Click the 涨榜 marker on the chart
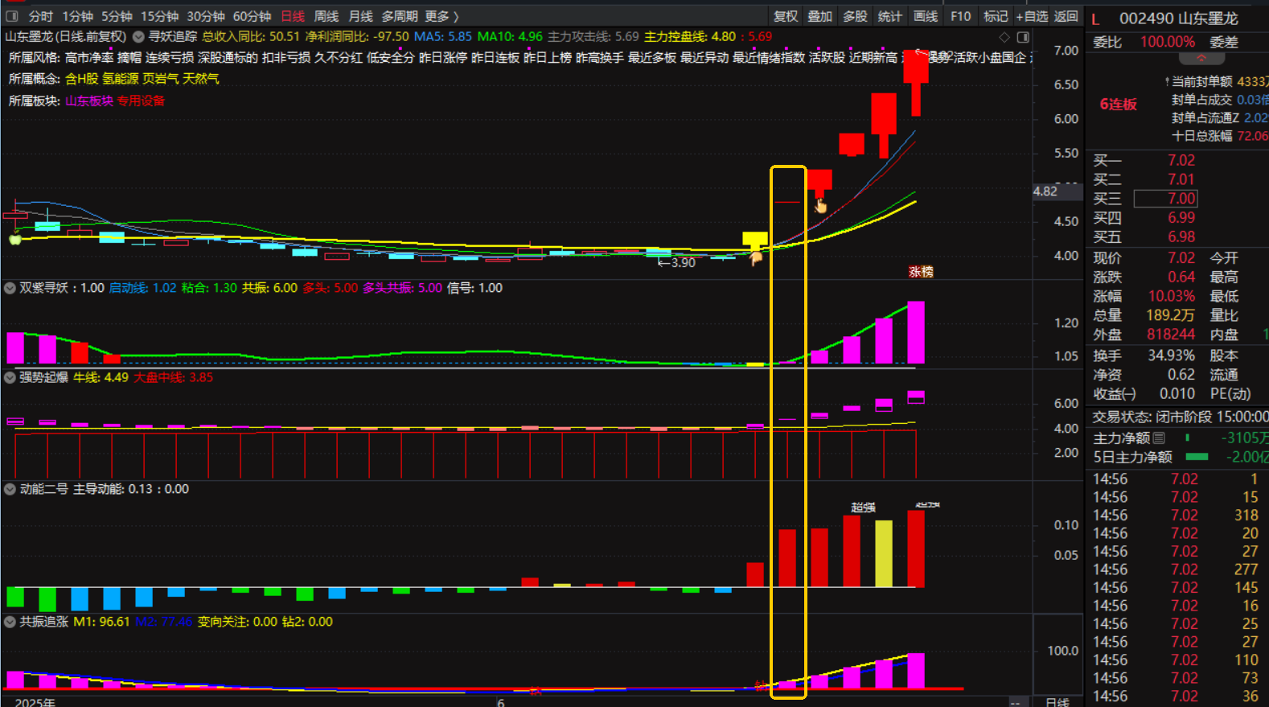1269x707 pixels. 921,272
